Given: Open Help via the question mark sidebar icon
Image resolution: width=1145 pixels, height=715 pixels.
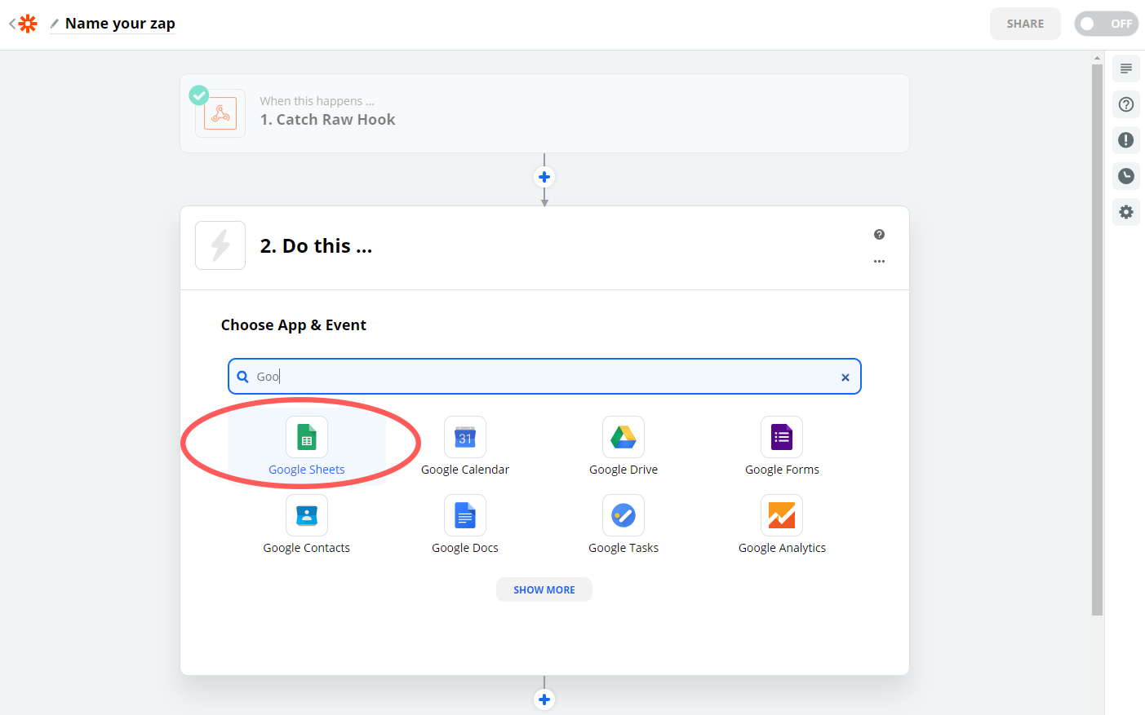Looking at the screenshot, I should [x=1125, y=104].
